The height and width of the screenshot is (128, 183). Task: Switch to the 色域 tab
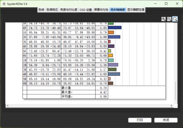tap(41, 10)
